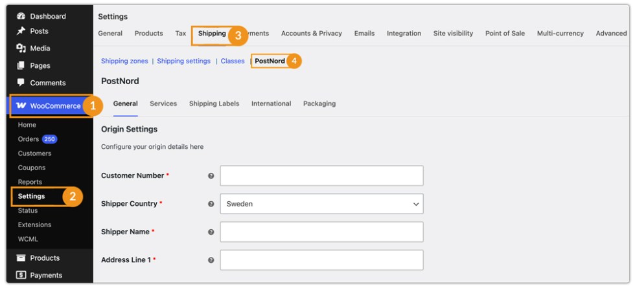Open the Emails settings tab

click(x=364, y=33)
